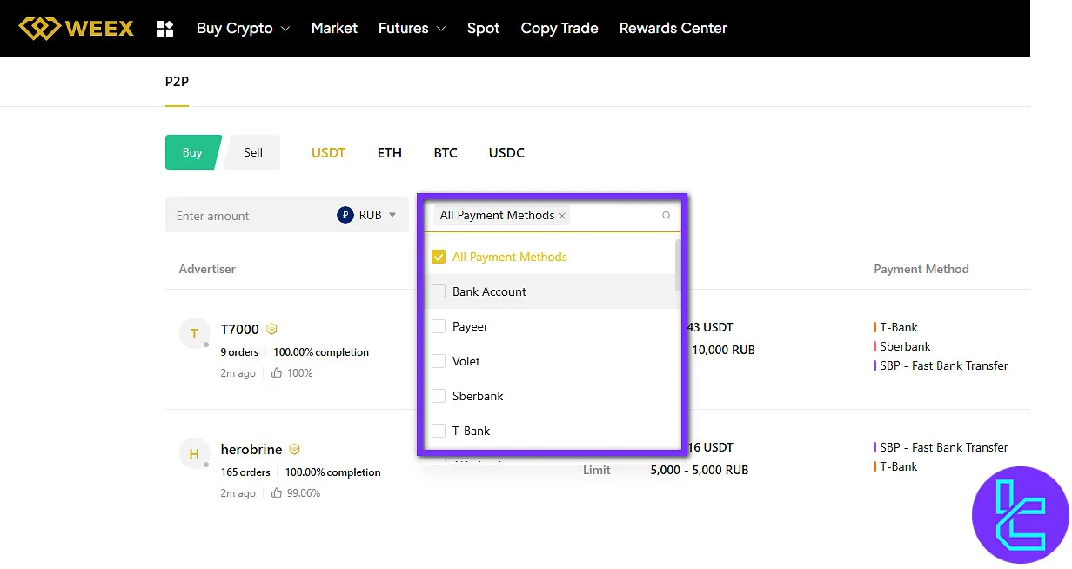
Task: Select the P2P tab
Action: [x=177, y=82]
